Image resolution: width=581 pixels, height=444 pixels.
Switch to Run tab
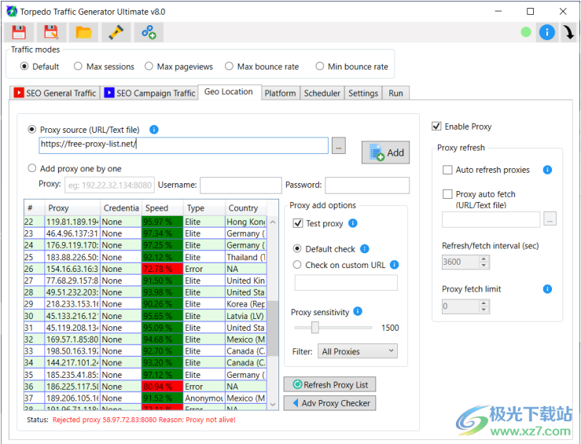[395, 93]
